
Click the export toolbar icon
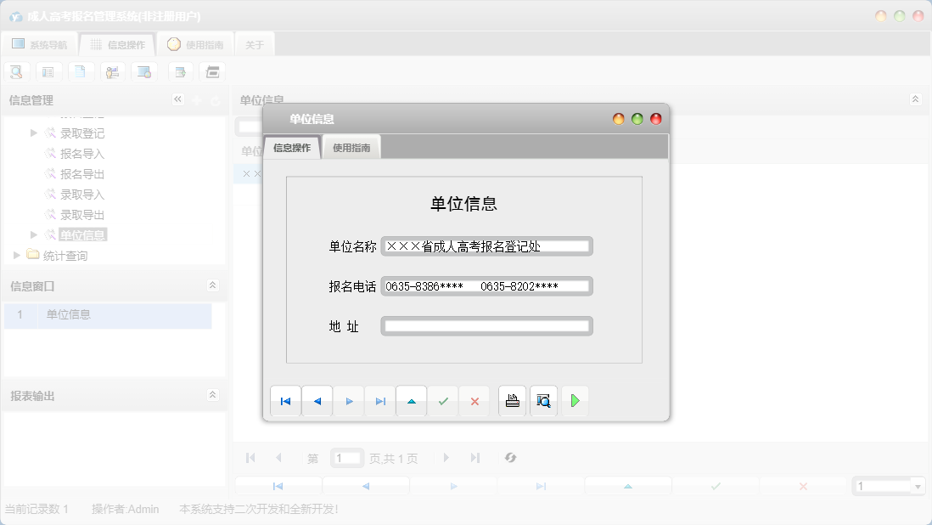[181, 72]
